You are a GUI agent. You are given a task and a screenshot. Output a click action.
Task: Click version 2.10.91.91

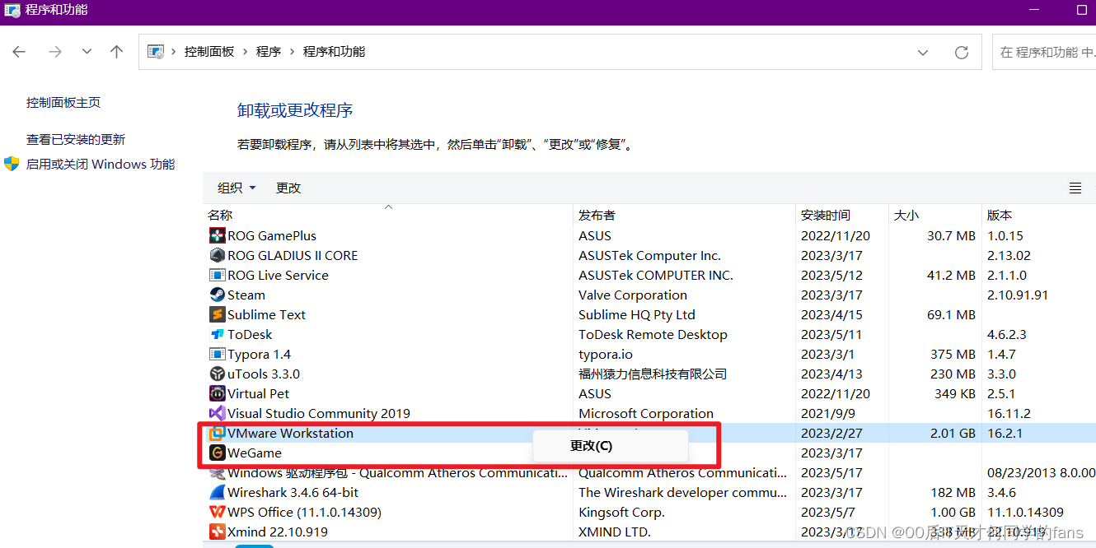tap(1018, 295)
